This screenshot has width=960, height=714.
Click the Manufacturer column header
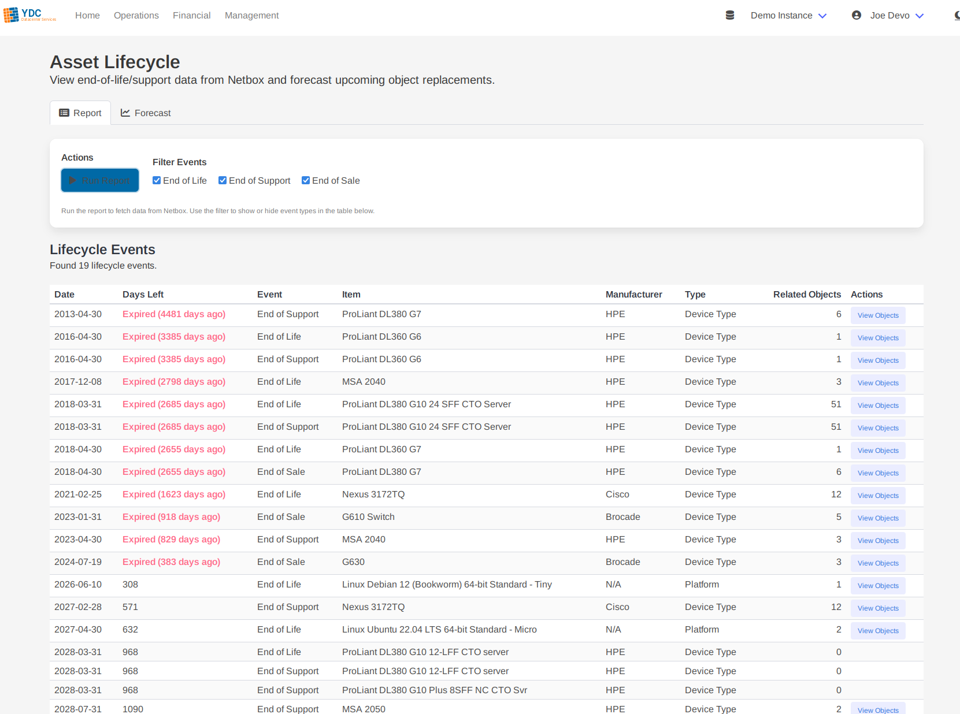[633, 295]
